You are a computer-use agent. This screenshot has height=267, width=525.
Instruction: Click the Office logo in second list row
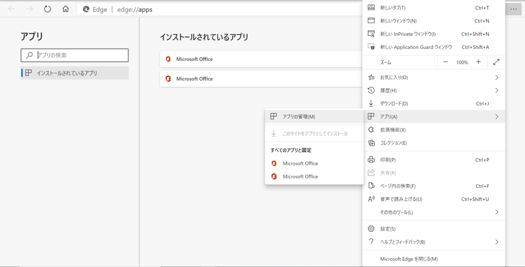[168, 79]
